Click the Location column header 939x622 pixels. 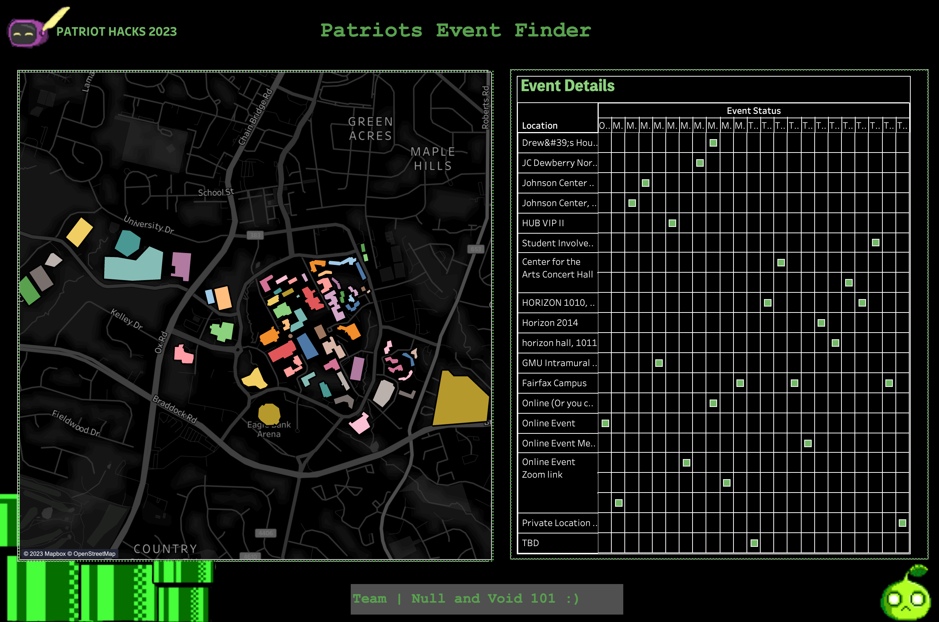pos(539,126)
